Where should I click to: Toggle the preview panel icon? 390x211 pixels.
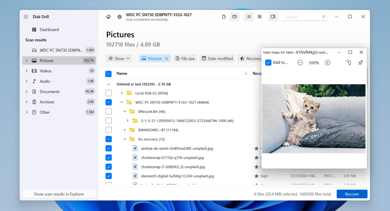point(273,16)
